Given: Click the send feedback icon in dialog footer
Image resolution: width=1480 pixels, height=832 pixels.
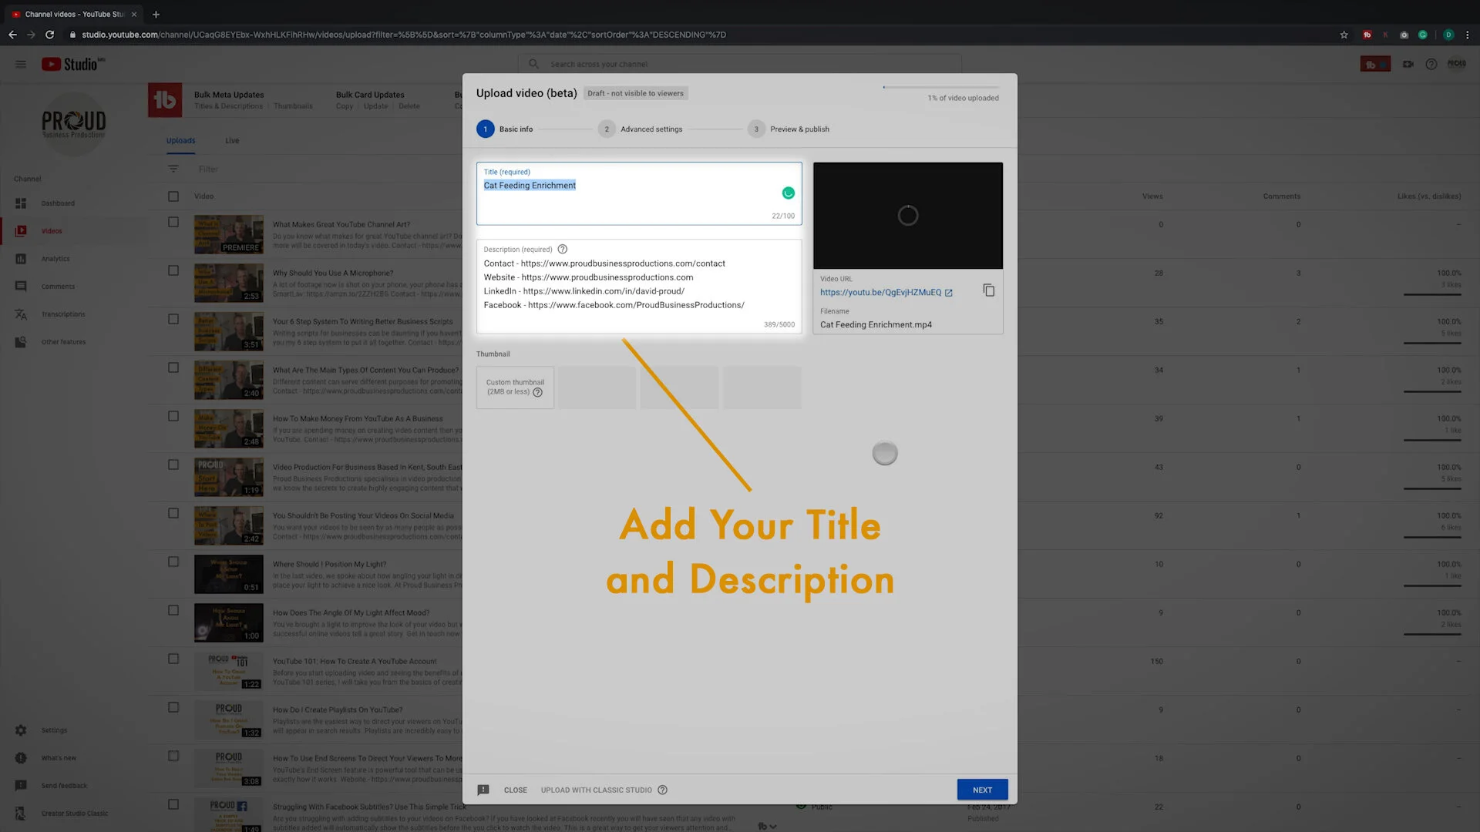Looking at the screenshot, I should tap(483, 790).
